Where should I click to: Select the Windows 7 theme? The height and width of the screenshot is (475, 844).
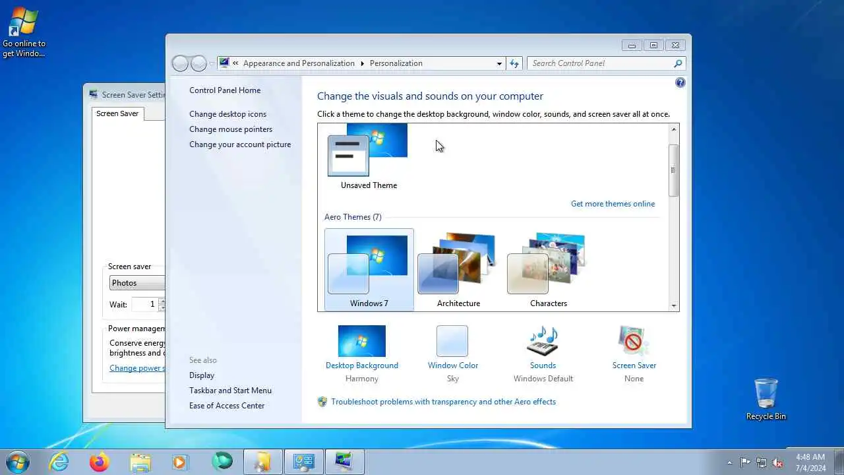coord(369,270)
